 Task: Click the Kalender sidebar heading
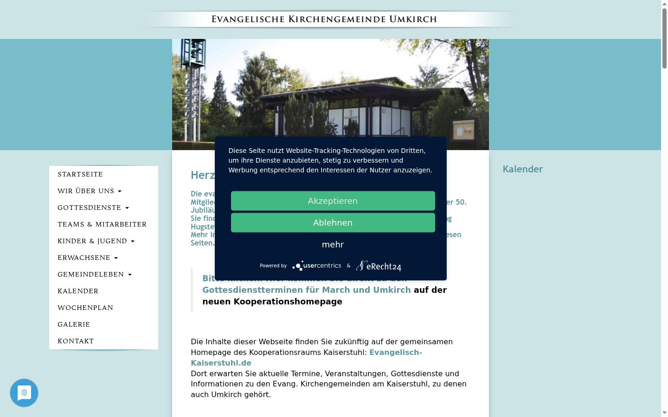523,169
